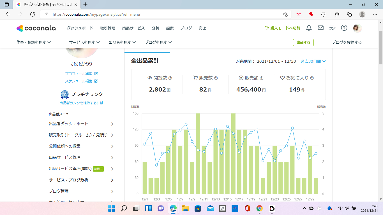Click help icon beside 閲覧数

click(170, 78)
